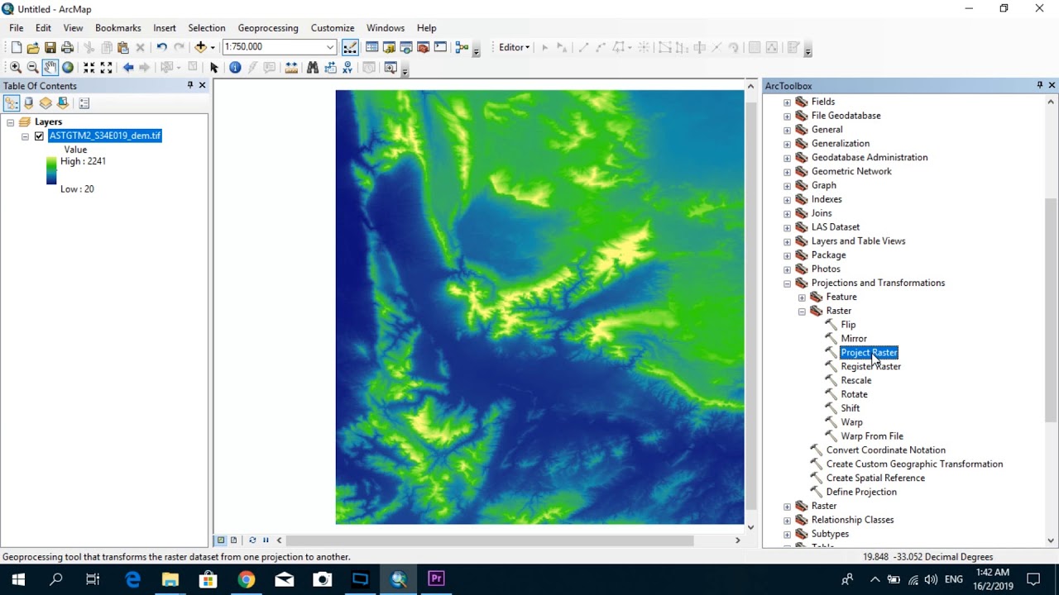The height and width of the screenshot is (595, 1059).
Task: Open the Editor dropdown button
Action: (514, 47)
